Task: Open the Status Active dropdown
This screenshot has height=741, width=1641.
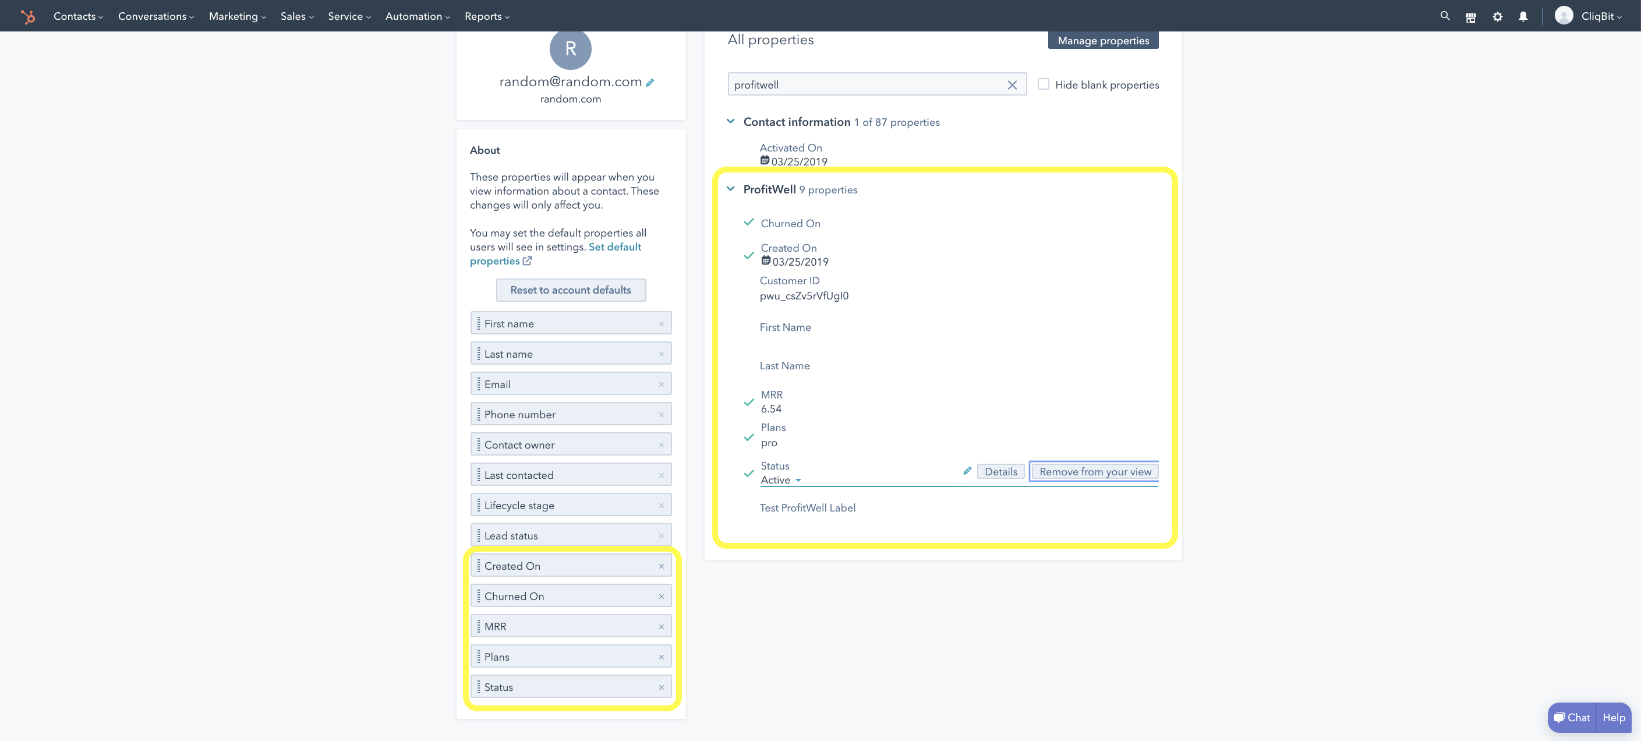Action: 781,480
